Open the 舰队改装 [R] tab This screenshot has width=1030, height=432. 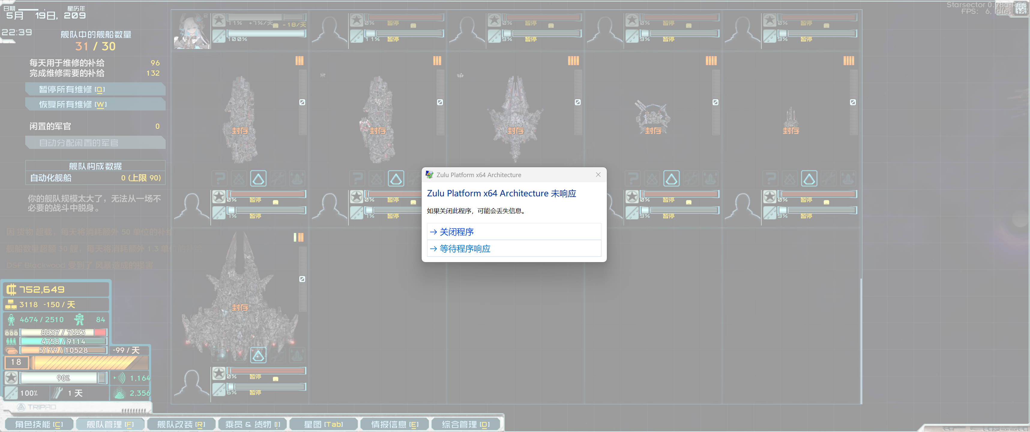[181, 424]
